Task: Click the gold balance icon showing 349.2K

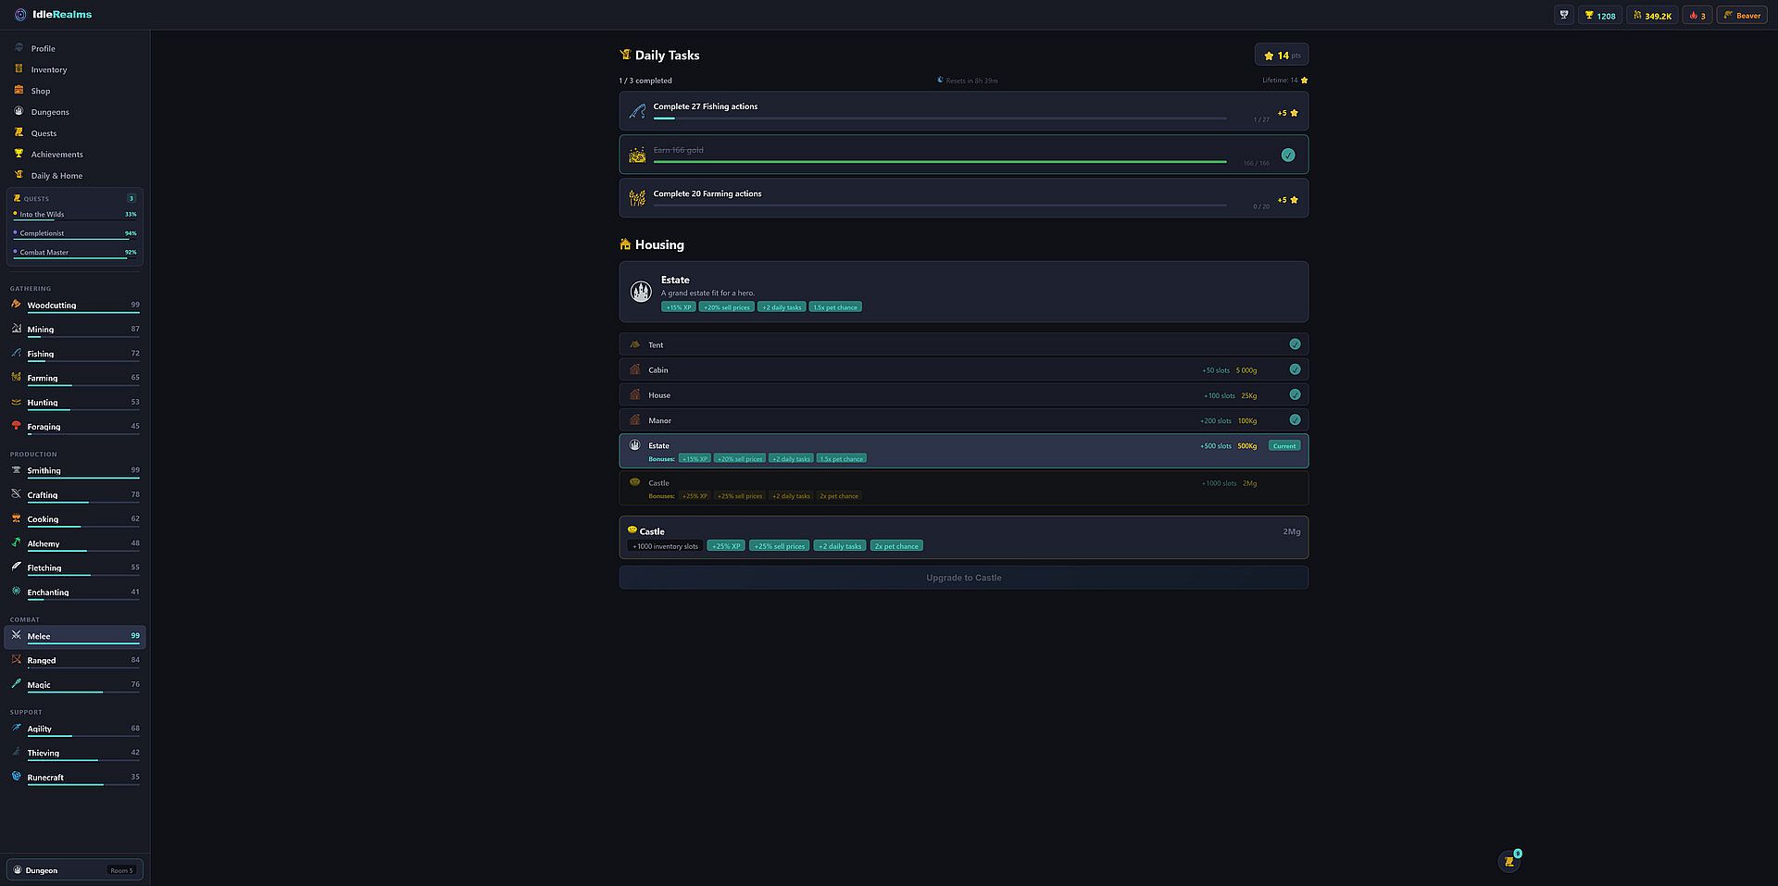Action: [x=1637, y=16]
